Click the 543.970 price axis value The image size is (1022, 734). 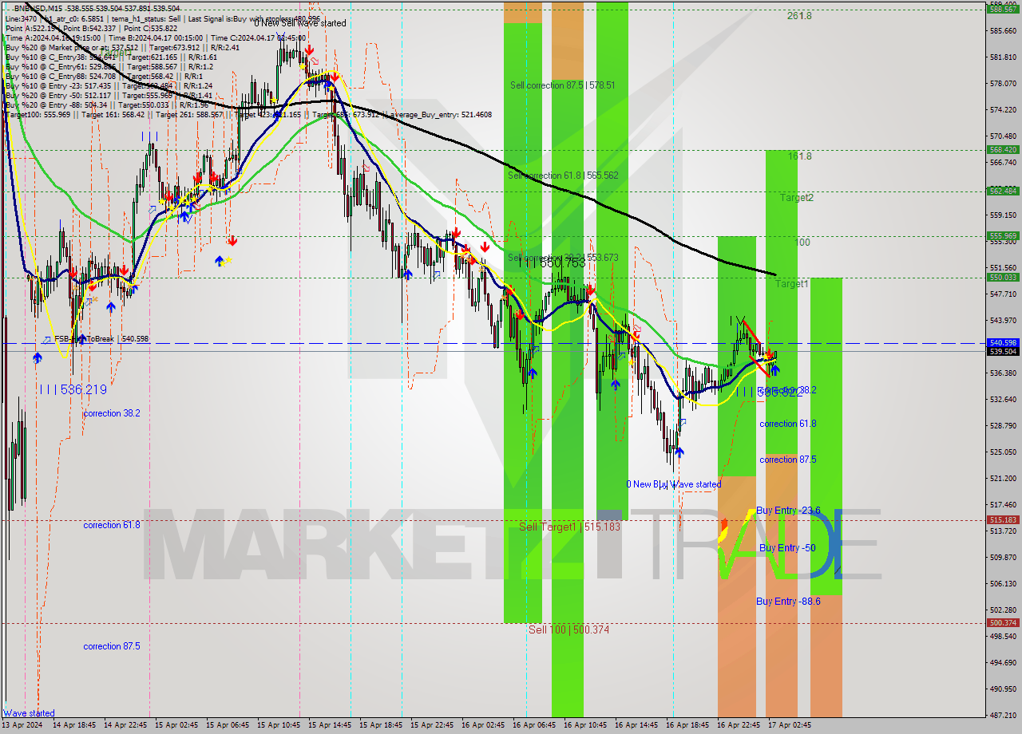(1003, 320)
